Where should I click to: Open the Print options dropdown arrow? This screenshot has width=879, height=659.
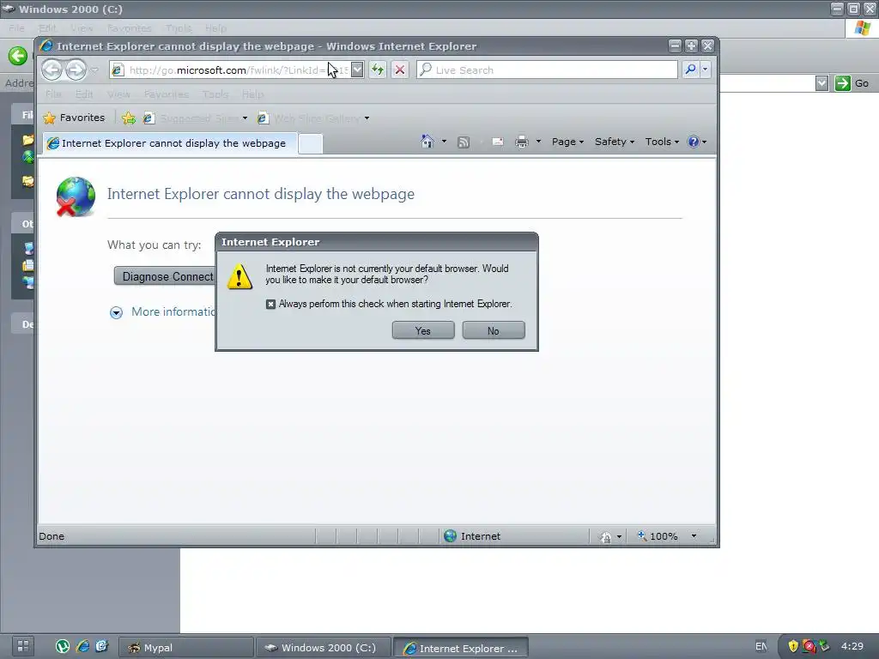point(538,142)
